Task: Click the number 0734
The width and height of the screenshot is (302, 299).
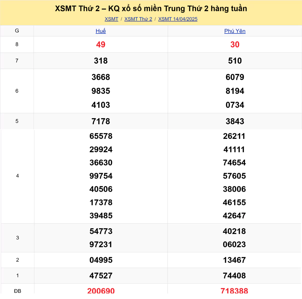Action: [x=235, y=105]
